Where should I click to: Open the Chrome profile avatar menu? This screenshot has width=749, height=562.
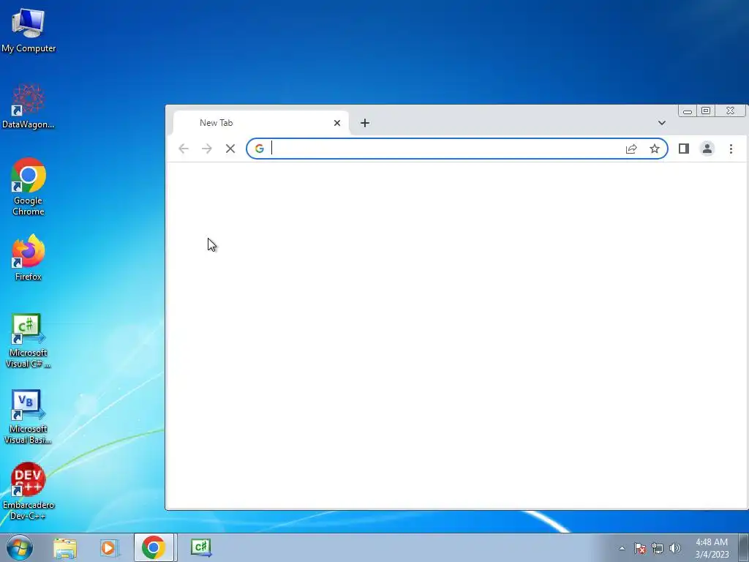[x=707, y=149]
